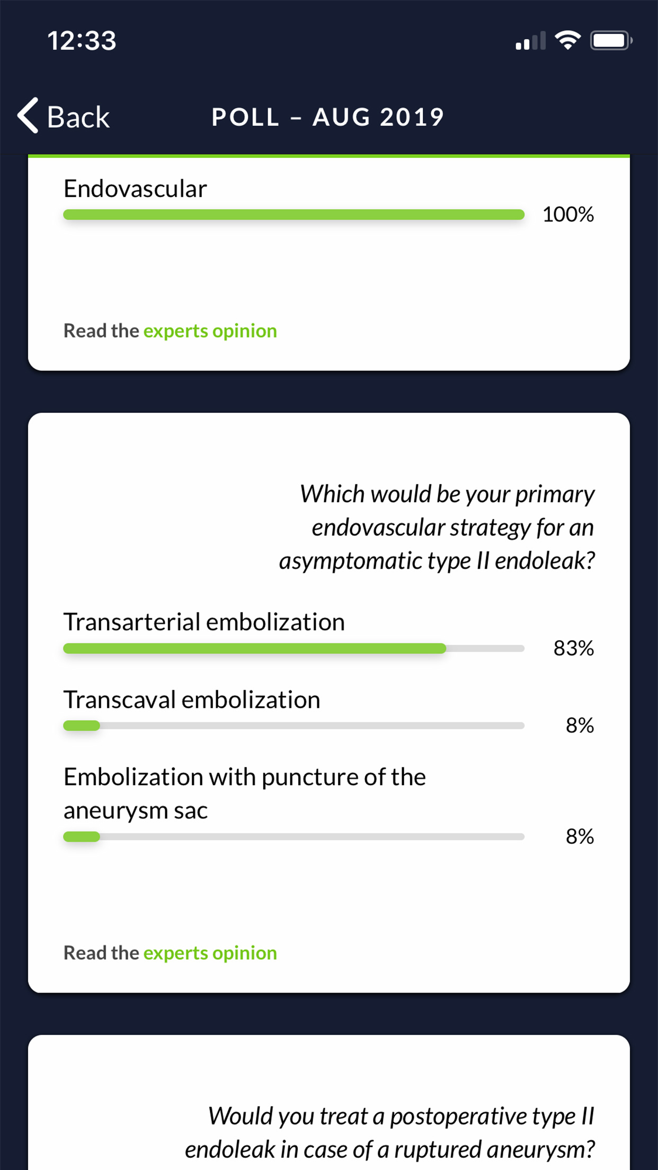
Task: Select the Endovascular poll option
Action: pos(135,189)
